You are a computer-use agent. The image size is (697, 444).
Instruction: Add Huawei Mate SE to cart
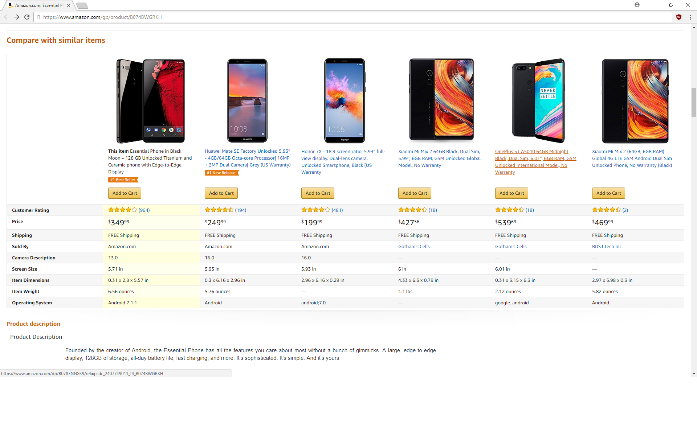pyautogui.click(x=221, y=193)
